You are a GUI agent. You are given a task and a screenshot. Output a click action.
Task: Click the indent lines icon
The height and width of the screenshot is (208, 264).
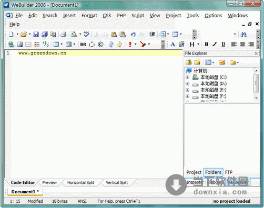[153, 34]
